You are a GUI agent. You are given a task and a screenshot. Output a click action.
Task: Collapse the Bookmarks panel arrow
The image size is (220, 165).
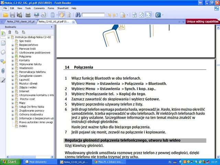52,27
